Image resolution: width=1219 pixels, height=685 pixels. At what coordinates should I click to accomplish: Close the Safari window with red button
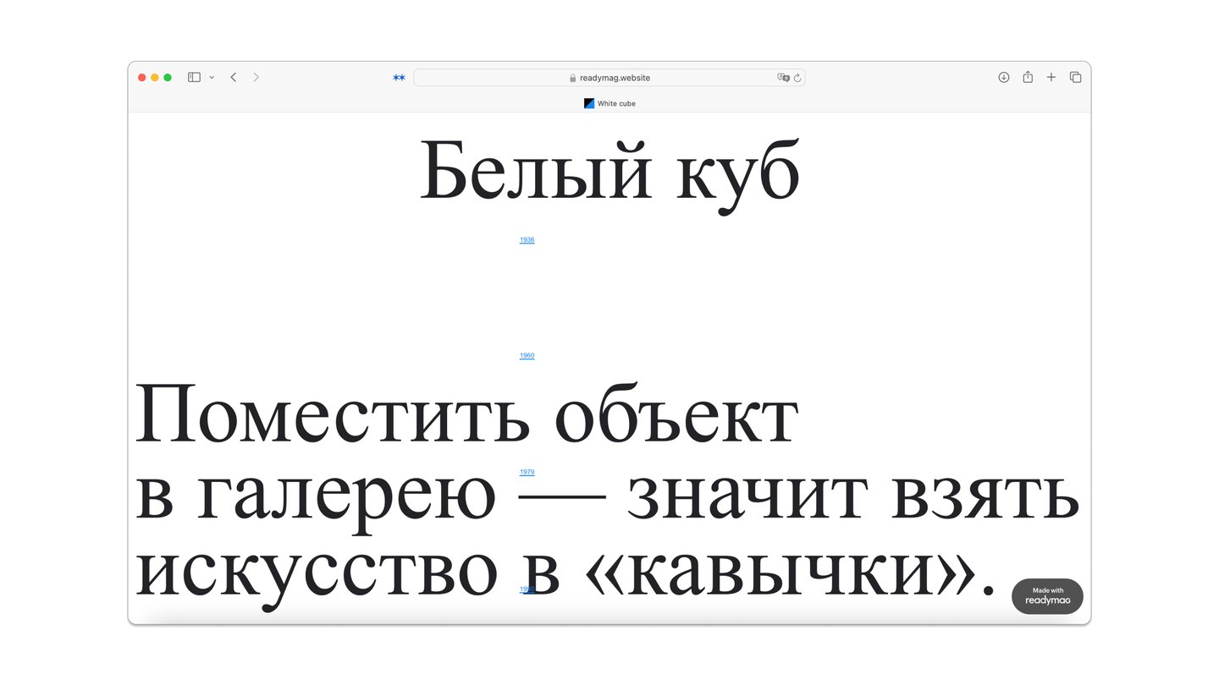[x=142, y=78]
